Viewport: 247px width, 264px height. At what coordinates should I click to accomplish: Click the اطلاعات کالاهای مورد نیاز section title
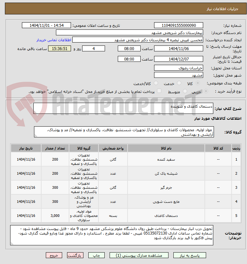(x=218, y=118)
